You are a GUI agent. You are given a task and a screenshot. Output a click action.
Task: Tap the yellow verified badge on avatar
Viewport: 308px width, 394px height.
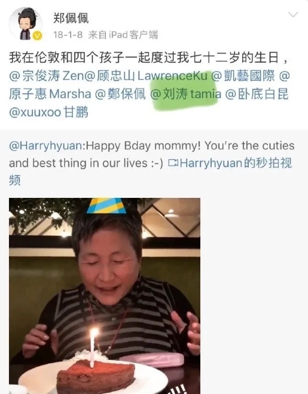coord(38,36)
